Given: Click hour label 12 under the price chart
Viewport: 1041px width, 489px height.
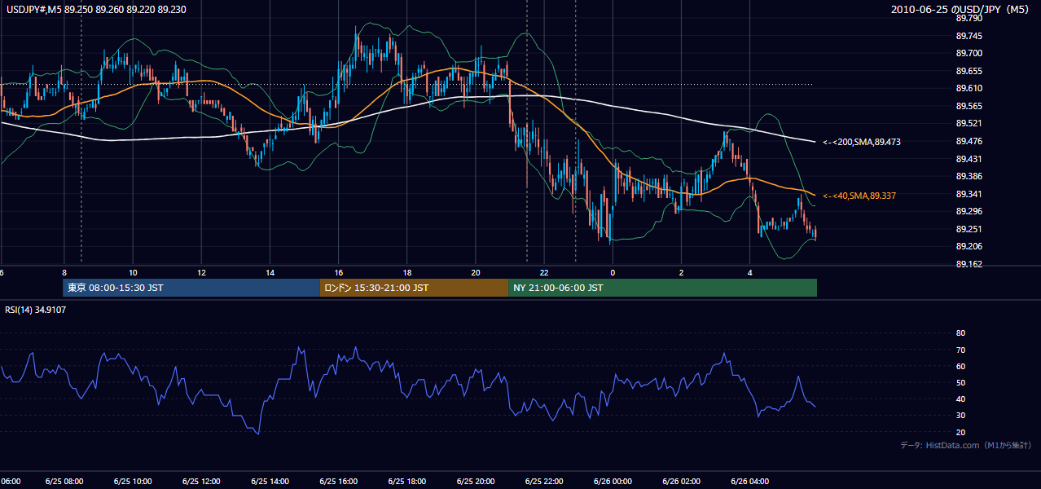Looking at the screenshot, I should tap(200, 272).
